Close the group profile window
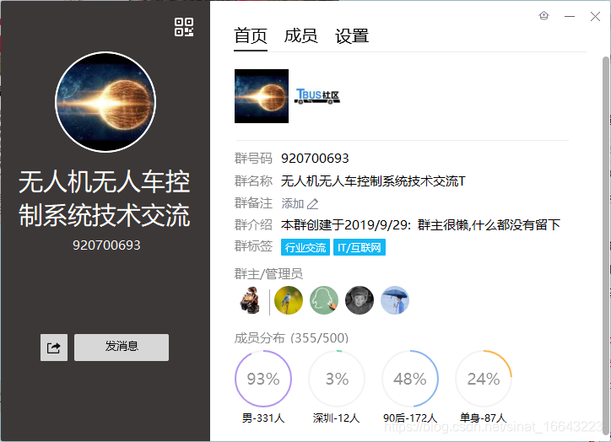Viewport: 611px width, 442px height. tap(595, 16)
